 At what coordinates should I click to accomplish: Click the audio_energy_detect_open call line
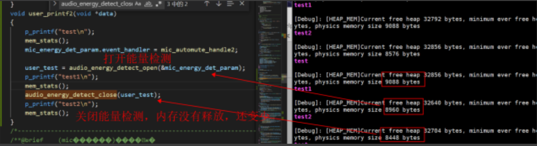click(135, 68)
